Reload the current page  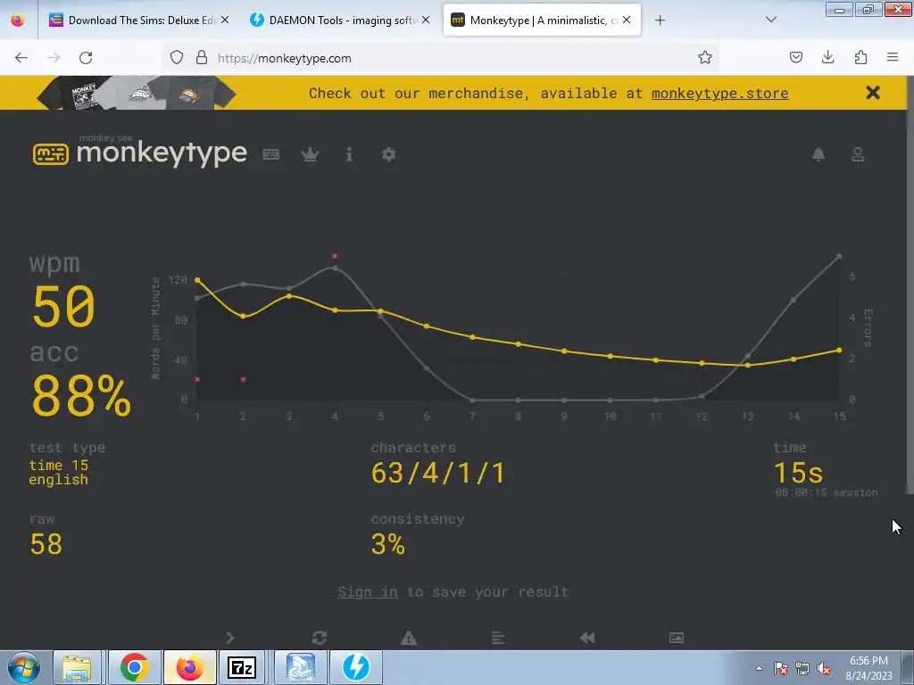86,58
